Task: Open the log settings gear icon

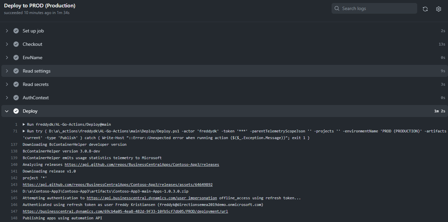Action: click(439, 9)
